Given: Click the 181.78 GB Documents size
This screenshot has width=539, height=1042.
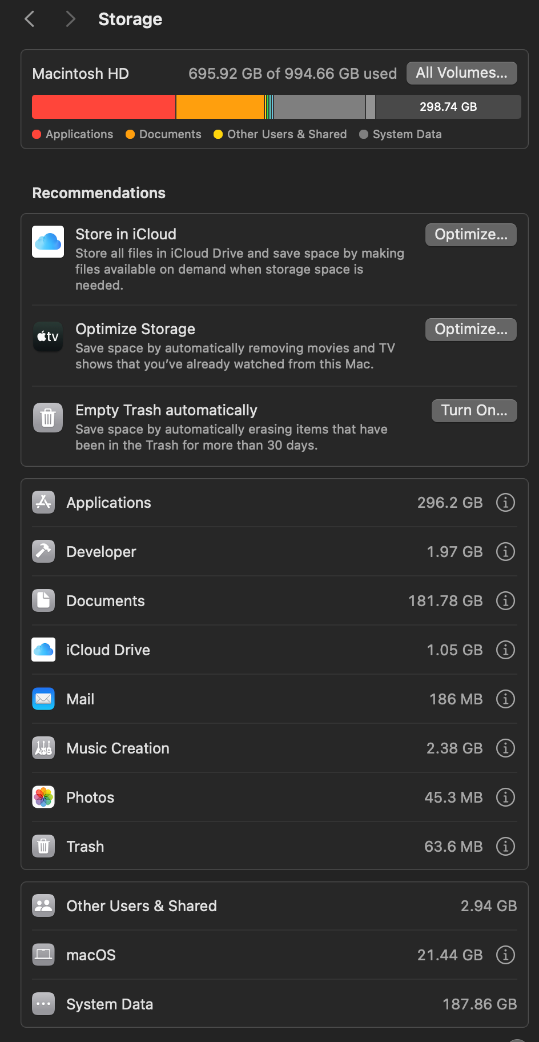Looking at the screenshot, I should pos(445,601).
